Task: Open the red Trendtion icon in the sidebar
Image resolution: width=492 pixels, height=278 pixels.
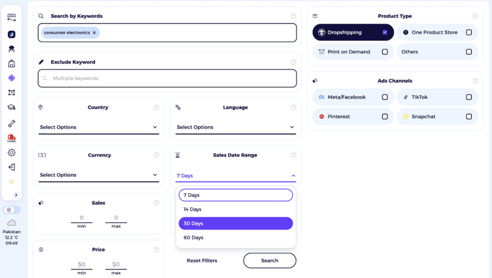Action: [12, 137]
